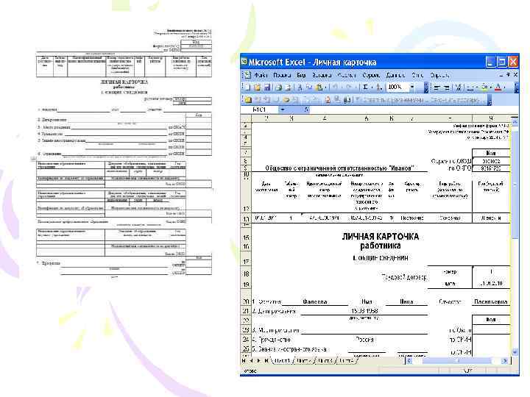Click the AutoSum sigma icon

(365, 87)
